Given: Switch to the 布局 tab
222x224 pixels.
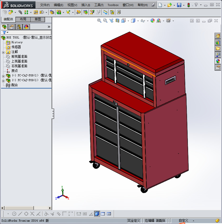Looking at the screenshot, I should [23, 19].
